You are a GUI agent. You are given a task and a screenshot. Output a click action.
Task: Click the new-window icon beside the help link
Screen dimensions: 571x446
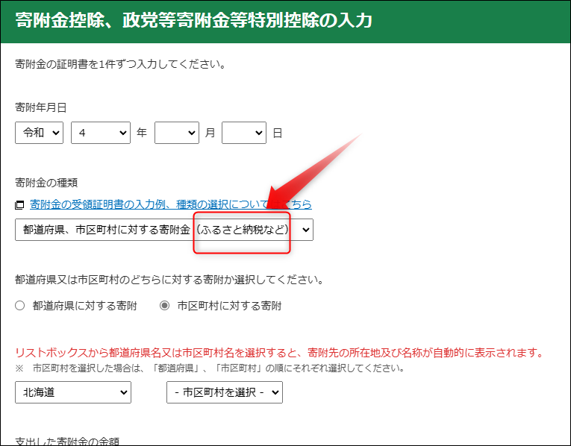pos(19,205)
